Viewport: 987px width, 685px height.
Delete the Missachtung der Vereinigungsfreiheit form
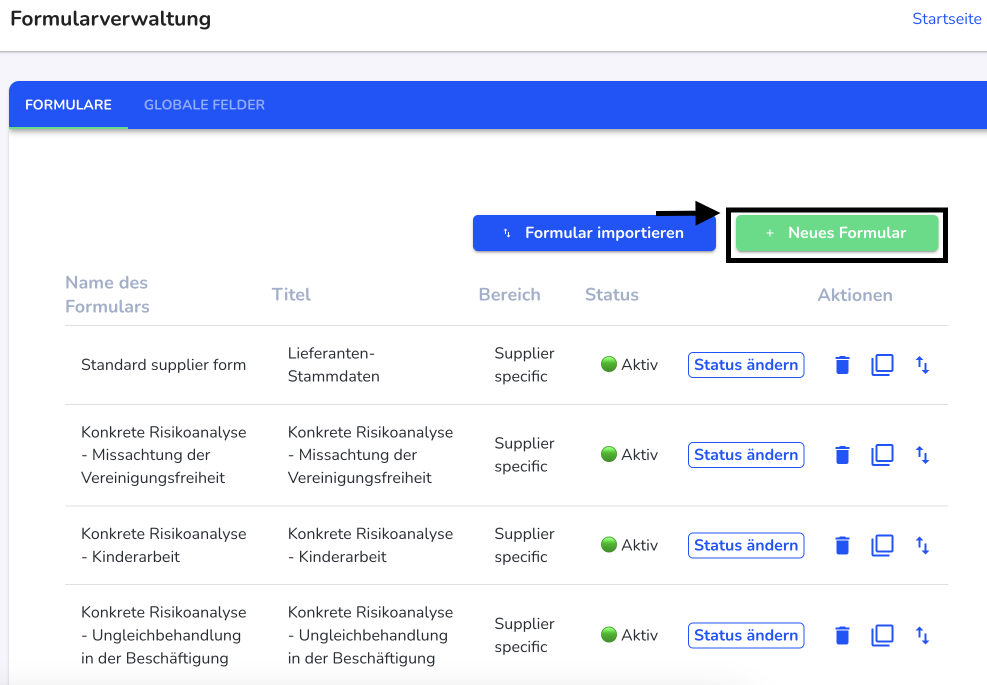pyautogui.click(x=842, y=455)
